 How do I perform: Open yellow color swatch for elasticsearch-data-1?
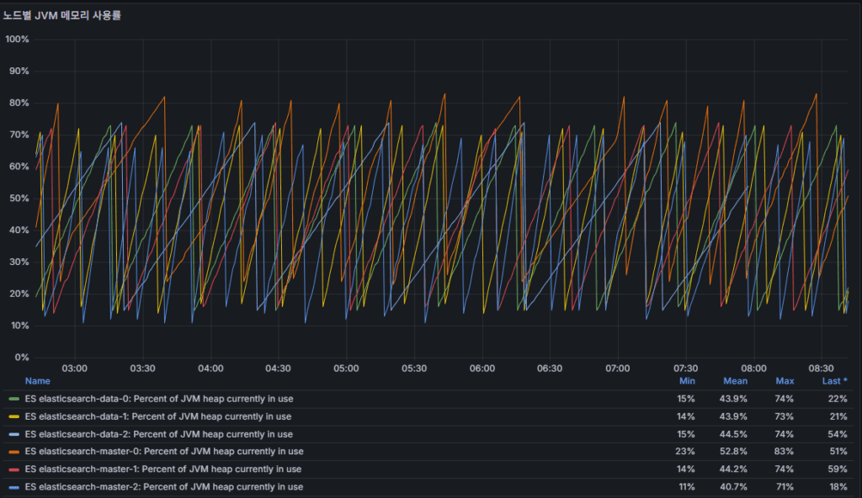click(x=13, y=416)
